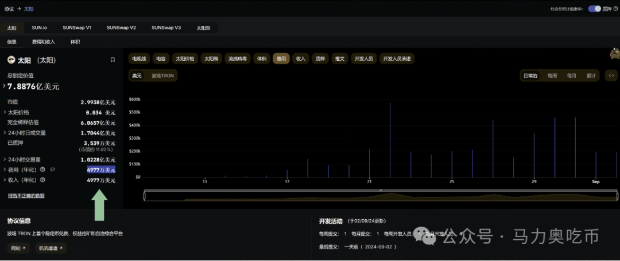This screenshot has height=261, width=620.
Task: Click the chart bar above the 21 label
Action: click(369, 163)
